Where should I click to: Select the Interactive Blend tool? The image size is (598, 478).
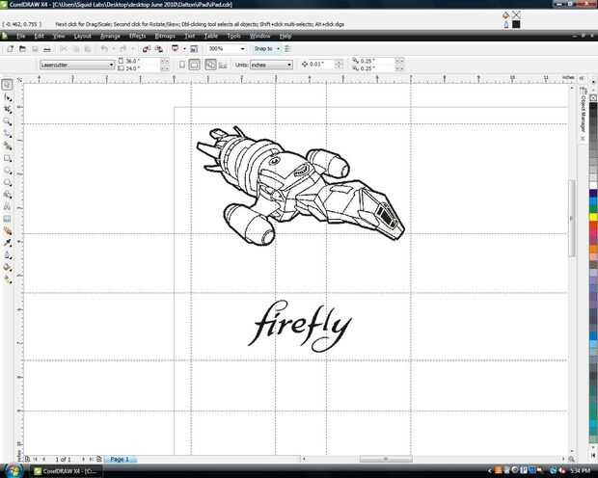tap(8, 231)
